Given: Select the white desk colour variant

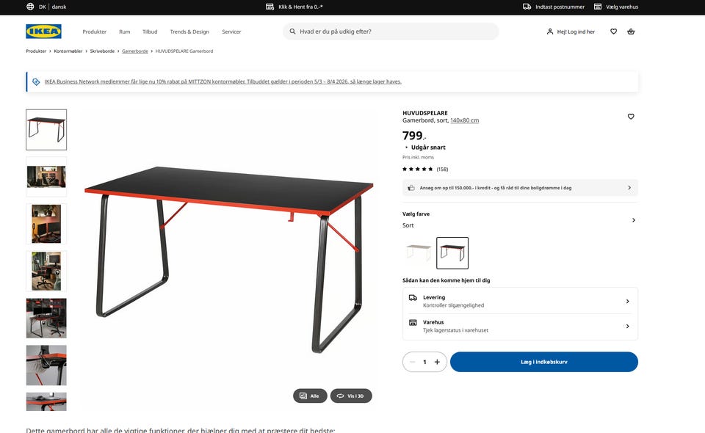Looking at the screenshot, I should click(x=419, y=253).
